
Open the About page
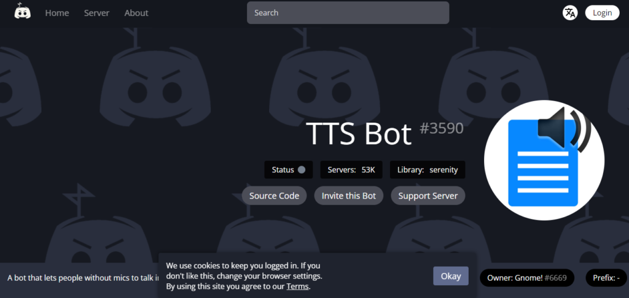[136, 13]
